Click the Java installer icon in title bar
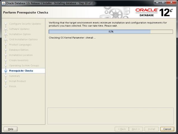The height and width of the screenshot is (134, 178). (4, 3)
